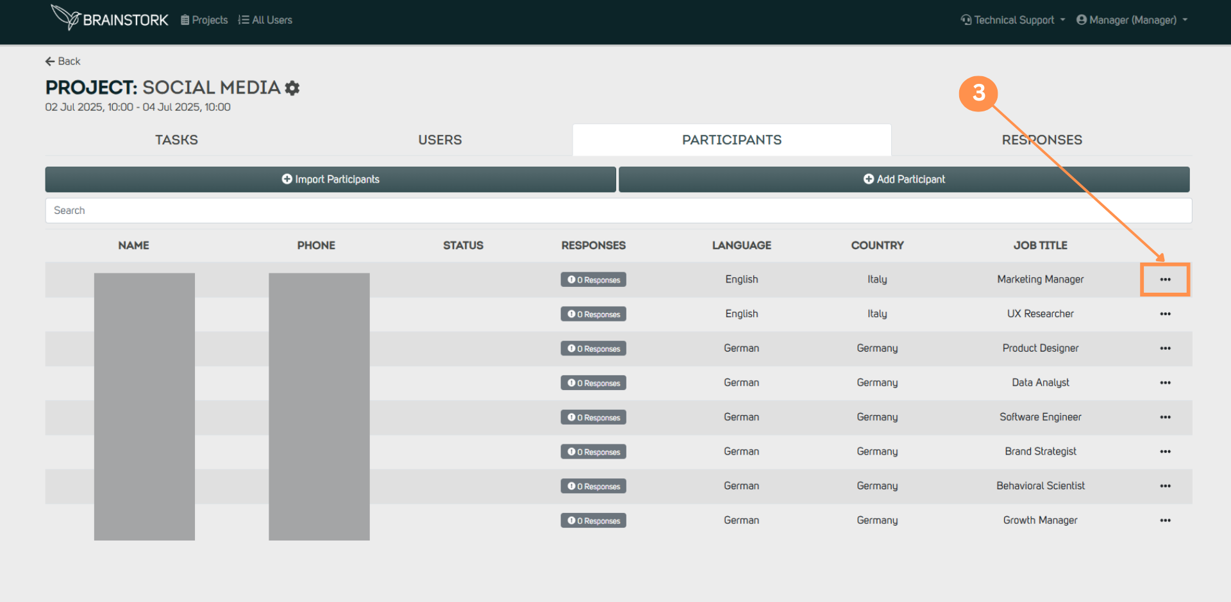Open project settings gear icon
This screenshot has height=602, width=1231.
coord(292,88)
